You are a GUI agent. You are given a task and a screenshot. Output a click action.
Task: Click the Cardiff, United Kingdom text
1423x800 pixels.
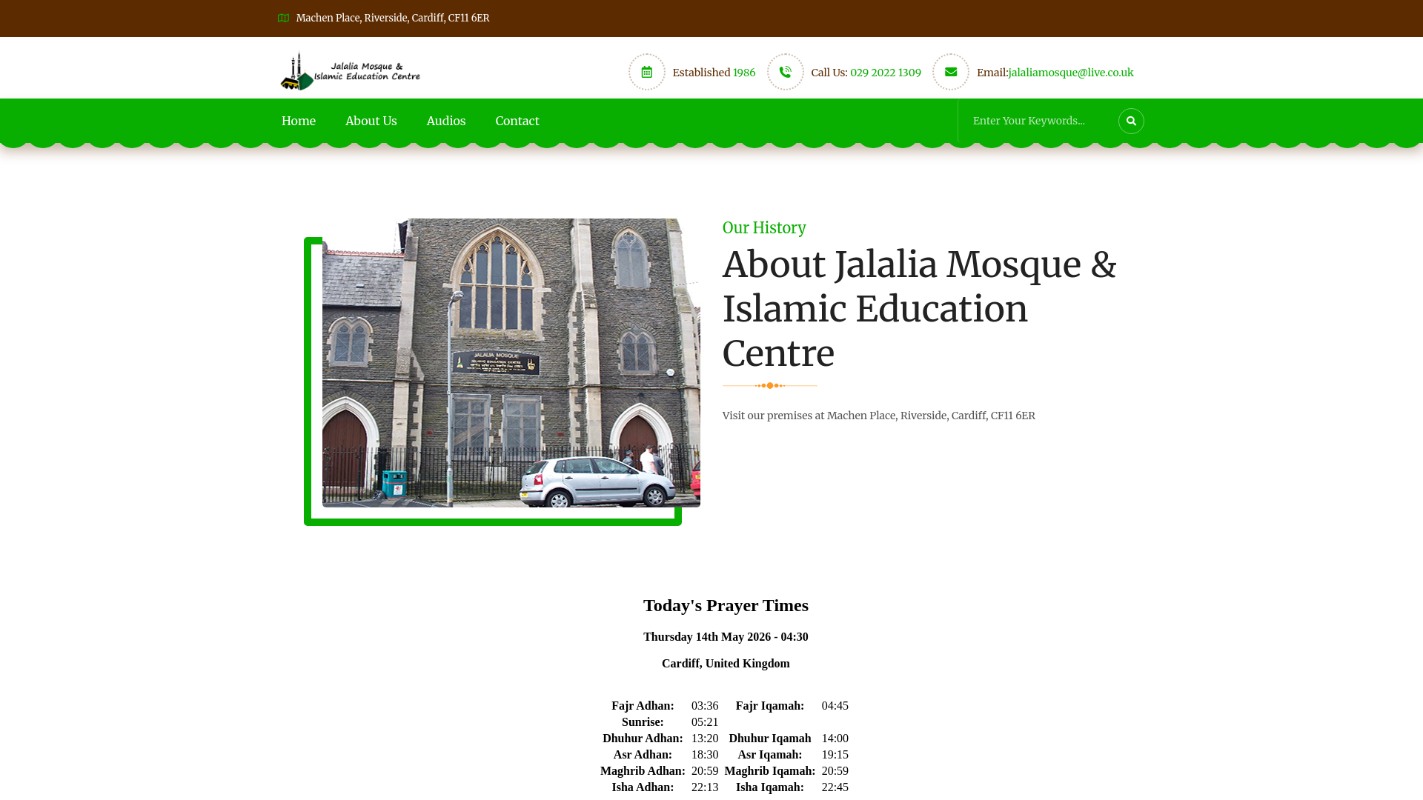(x=726, y=664)
